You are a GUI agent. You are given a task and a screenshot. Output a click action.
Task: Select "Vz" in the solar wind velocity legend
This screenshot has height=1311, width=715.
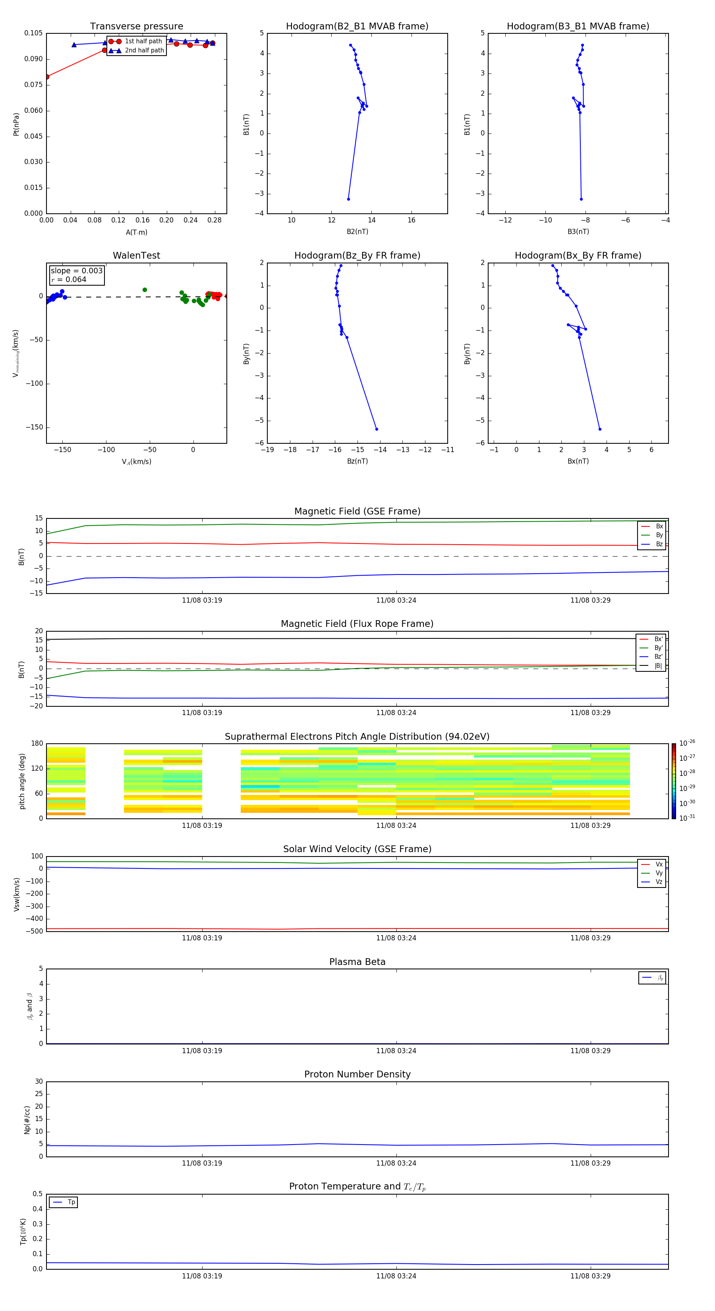652,882
